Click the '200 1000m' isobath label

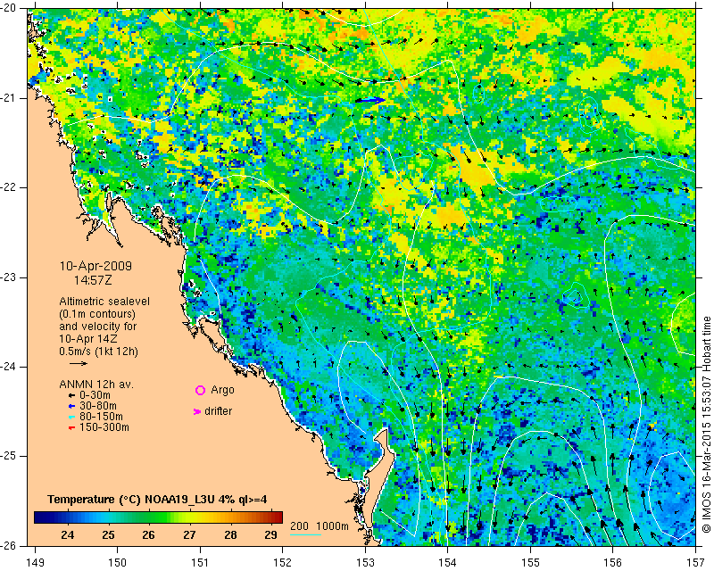click(320, 526)
